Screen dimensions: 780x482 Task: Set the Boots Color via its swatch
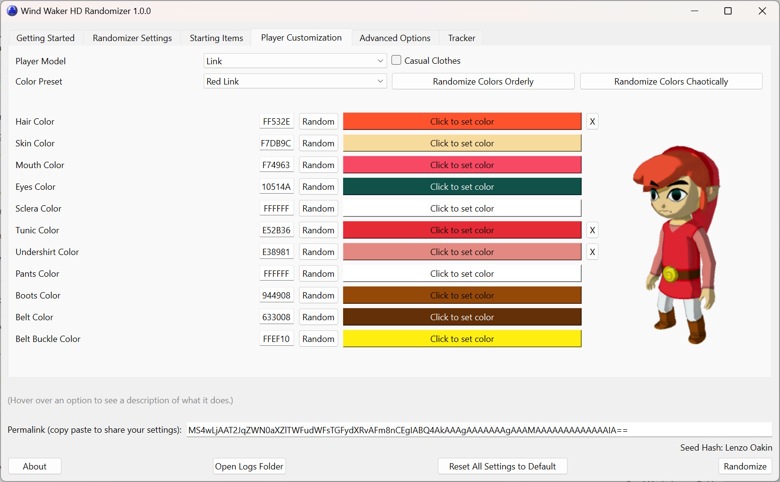point(462,296)
